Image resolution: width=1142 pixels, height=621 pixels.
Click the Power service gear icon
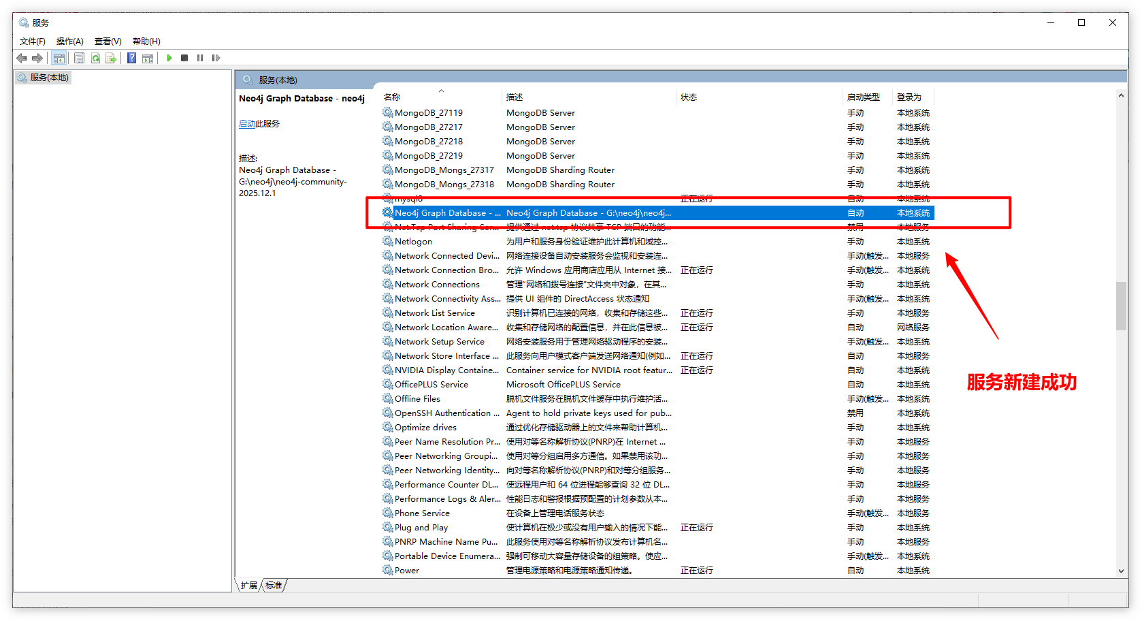(x=388, y=571)
